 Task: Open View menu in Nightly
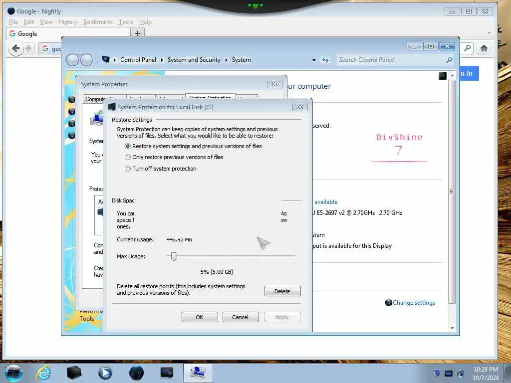pyautogui.click(x=46, y=22)
